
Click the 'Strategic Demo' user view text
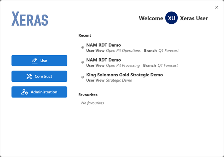[119, 80]
